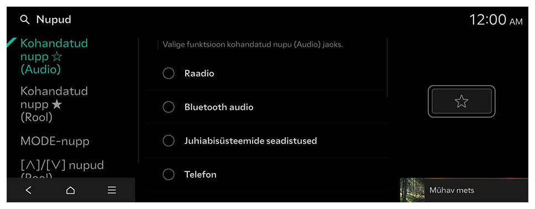Switch to the MODE-nupp settings
The image size is (535, 209).
pos(55,141)
